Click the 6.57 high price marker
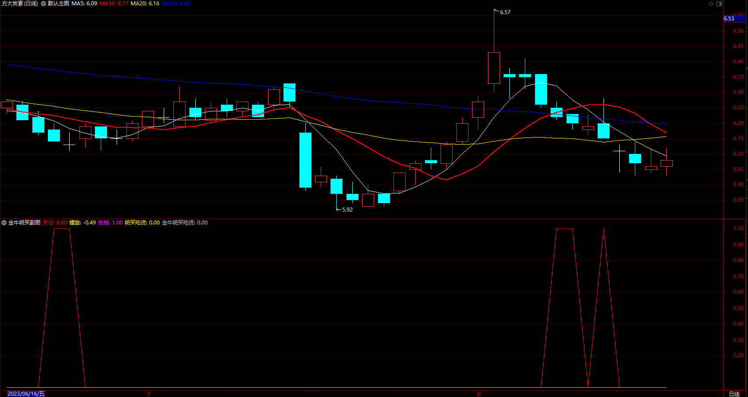The image size is (748, 397). coord(505,12)
